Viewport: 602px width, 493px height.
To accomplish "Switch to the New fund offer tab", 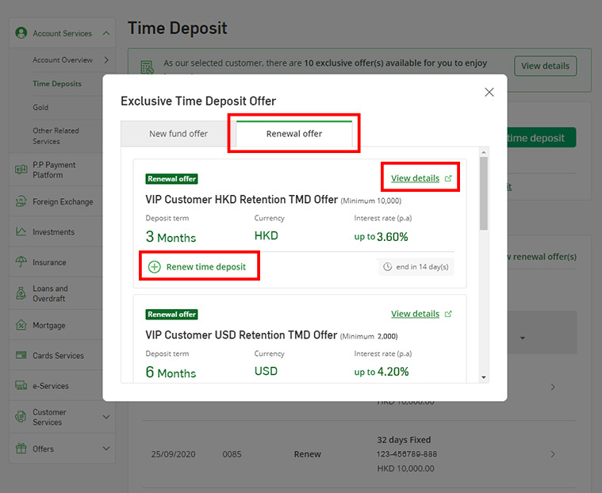I will (x=178, y=133).
